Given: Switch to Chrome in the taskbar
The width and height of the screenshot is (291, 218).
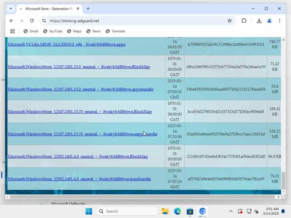Looking at the screenshot, I should [202, 211].
